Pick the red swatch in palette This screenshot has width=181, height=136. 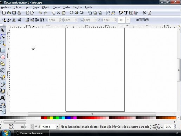pyautogui.click(x=45, y=118)
